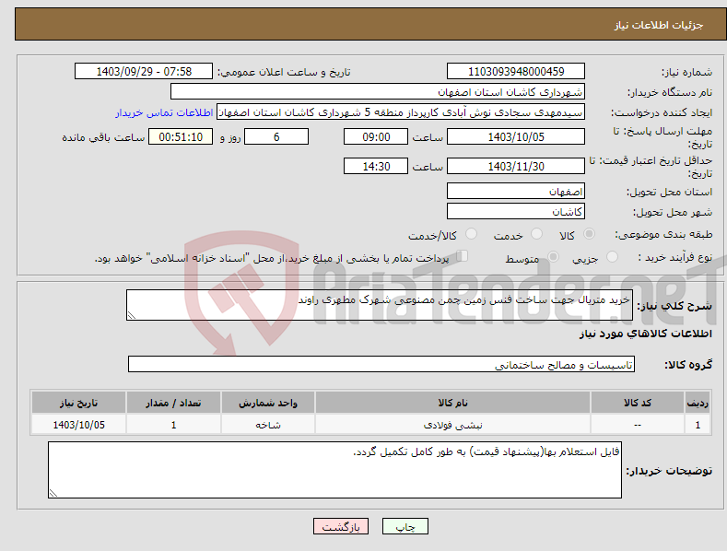This screenshot has height=551, width=727.
Task: Click the item code cell showing --
Action: (638, 425)
